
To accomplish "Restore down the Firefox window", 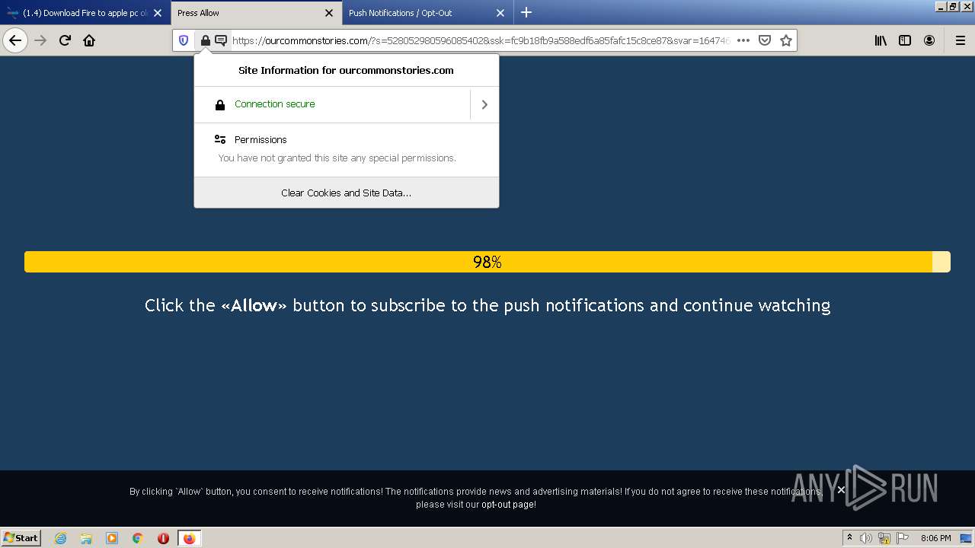I will 953,6.
